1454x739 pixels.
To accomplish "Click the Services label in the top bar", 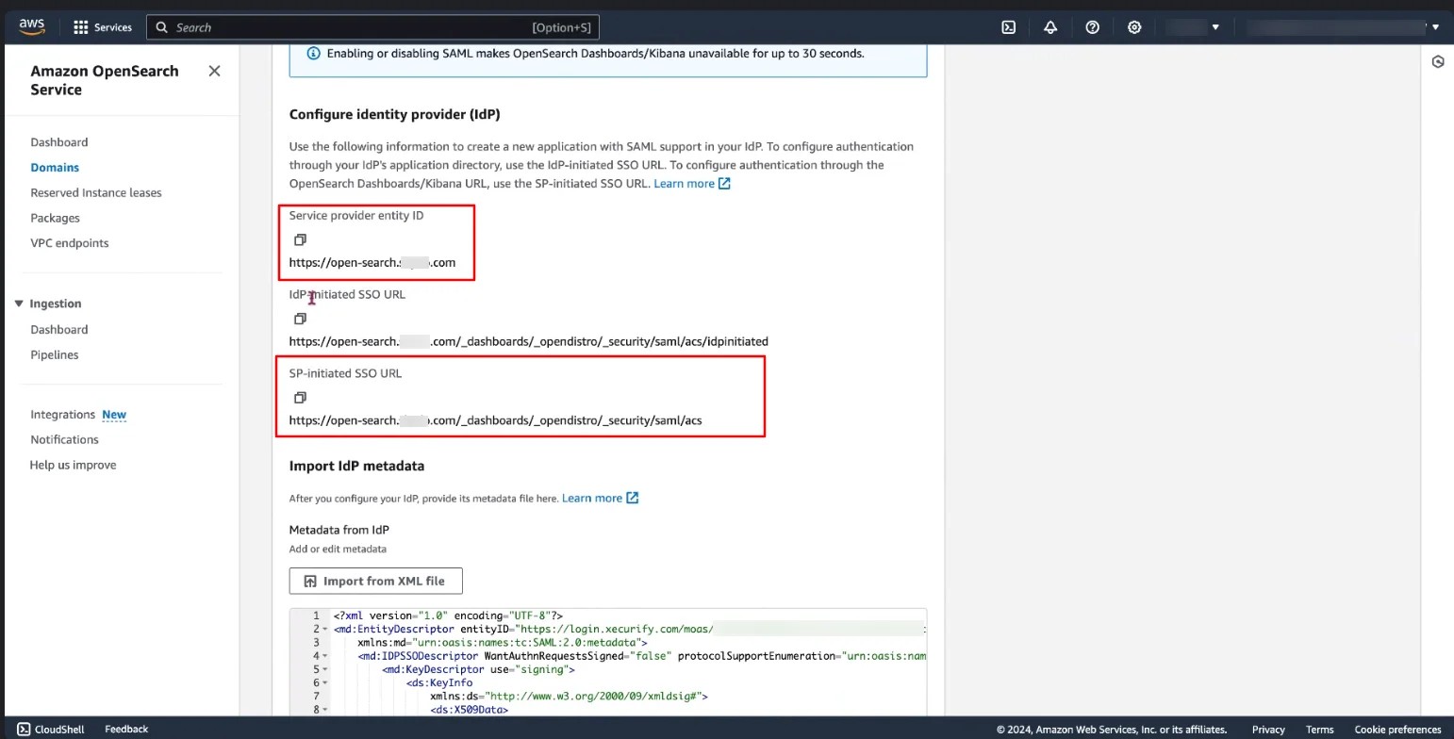I will pyautogui.click(x=113, y=27).
